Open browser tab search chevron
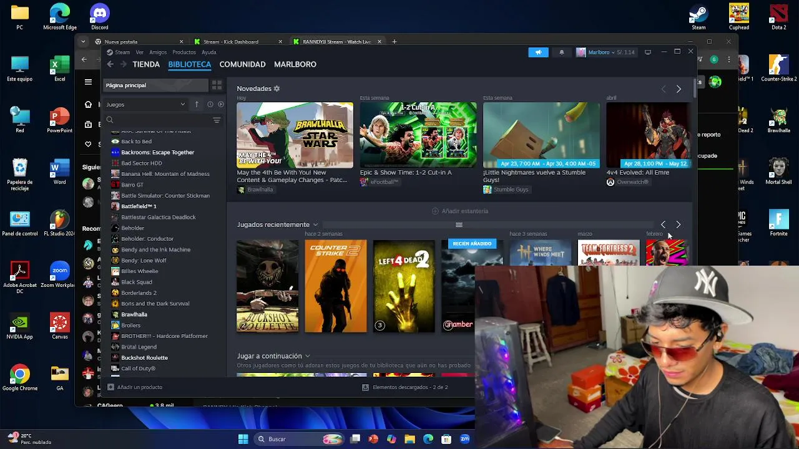Viewport: 799px width, 449px height. coord(83,42)
